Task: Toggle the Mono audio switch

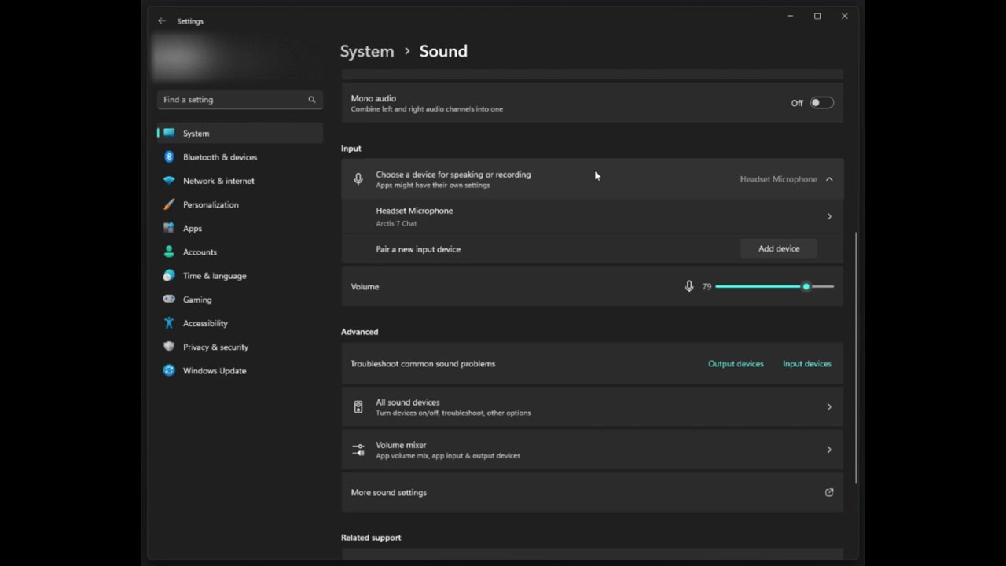Action: click(821, 103)
